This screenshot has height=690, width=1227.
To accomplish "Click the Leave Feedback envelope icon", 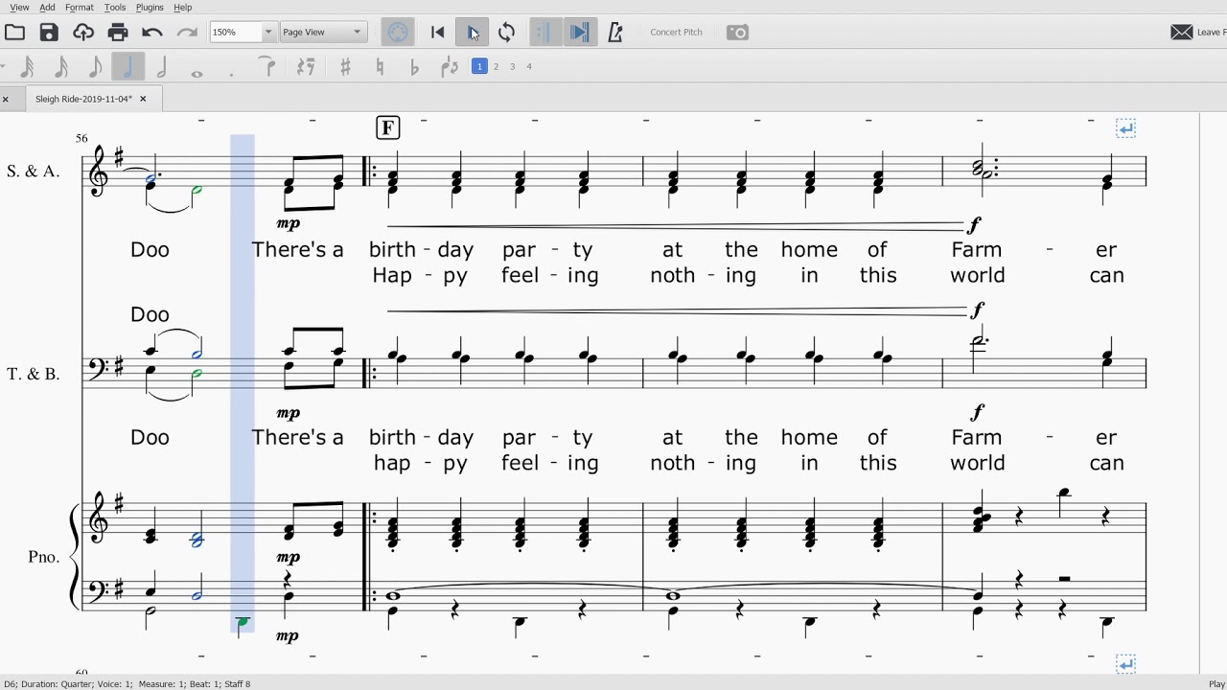I will pos(1182,32).
